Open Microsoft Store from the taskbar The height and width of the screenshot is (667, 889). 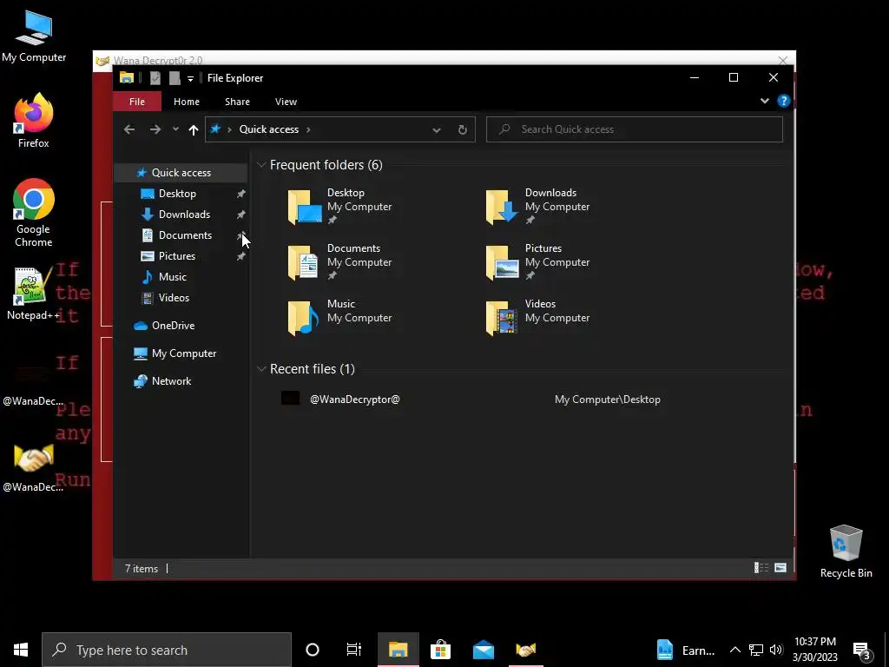[x=440, y=650]
